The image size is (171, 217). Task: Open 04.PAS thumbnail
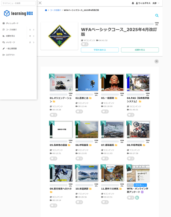[138, 83]
